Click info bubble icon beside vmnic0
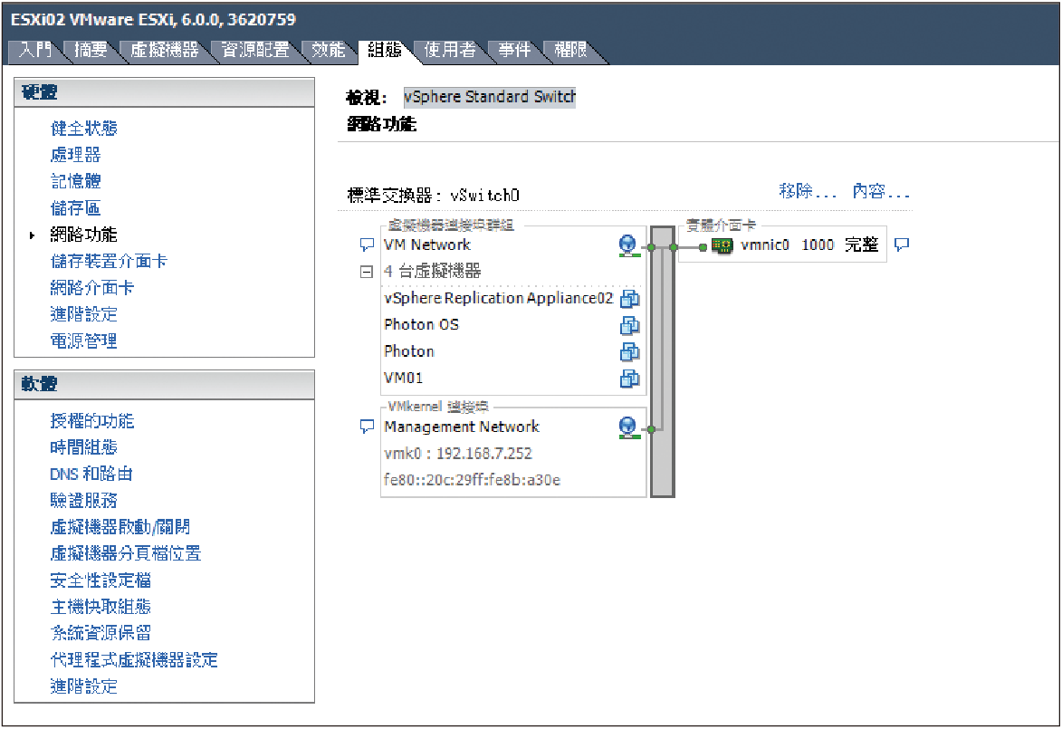This screenshot has height=729, width=1062. (x=902, y=245)
